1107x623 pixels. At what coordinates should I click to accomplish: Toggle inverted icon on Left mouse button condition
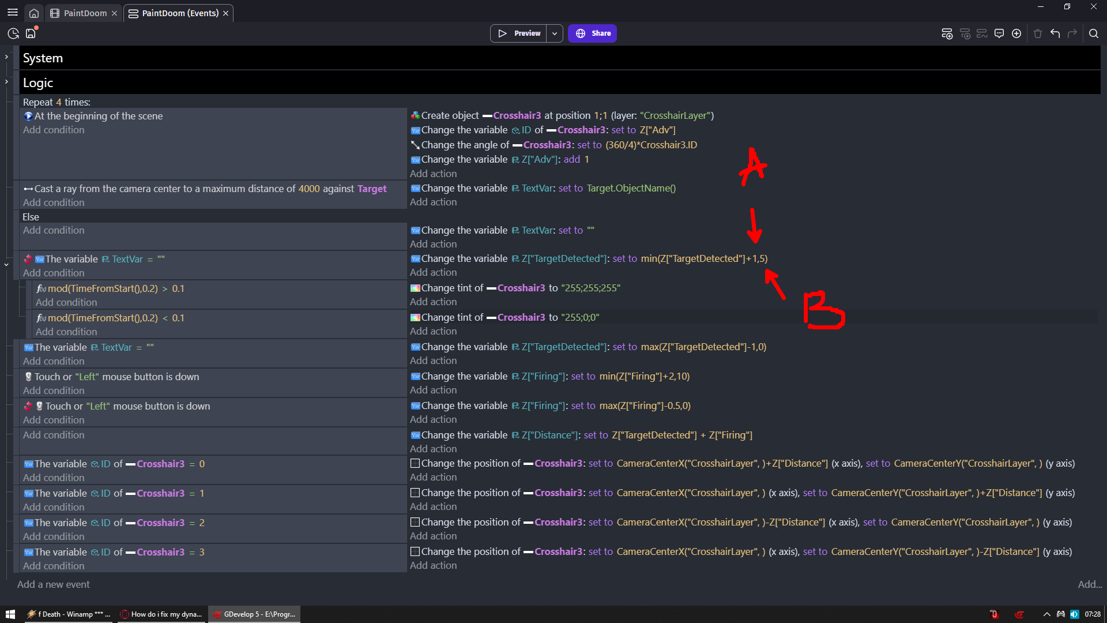pos(28,406)
